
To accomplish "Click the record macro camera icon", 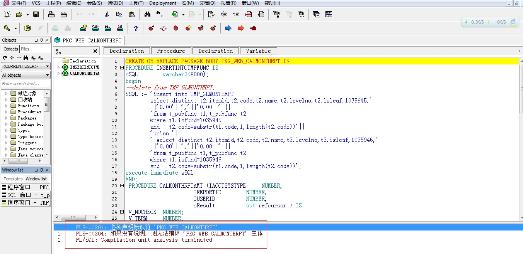I will tap(276, 15).
